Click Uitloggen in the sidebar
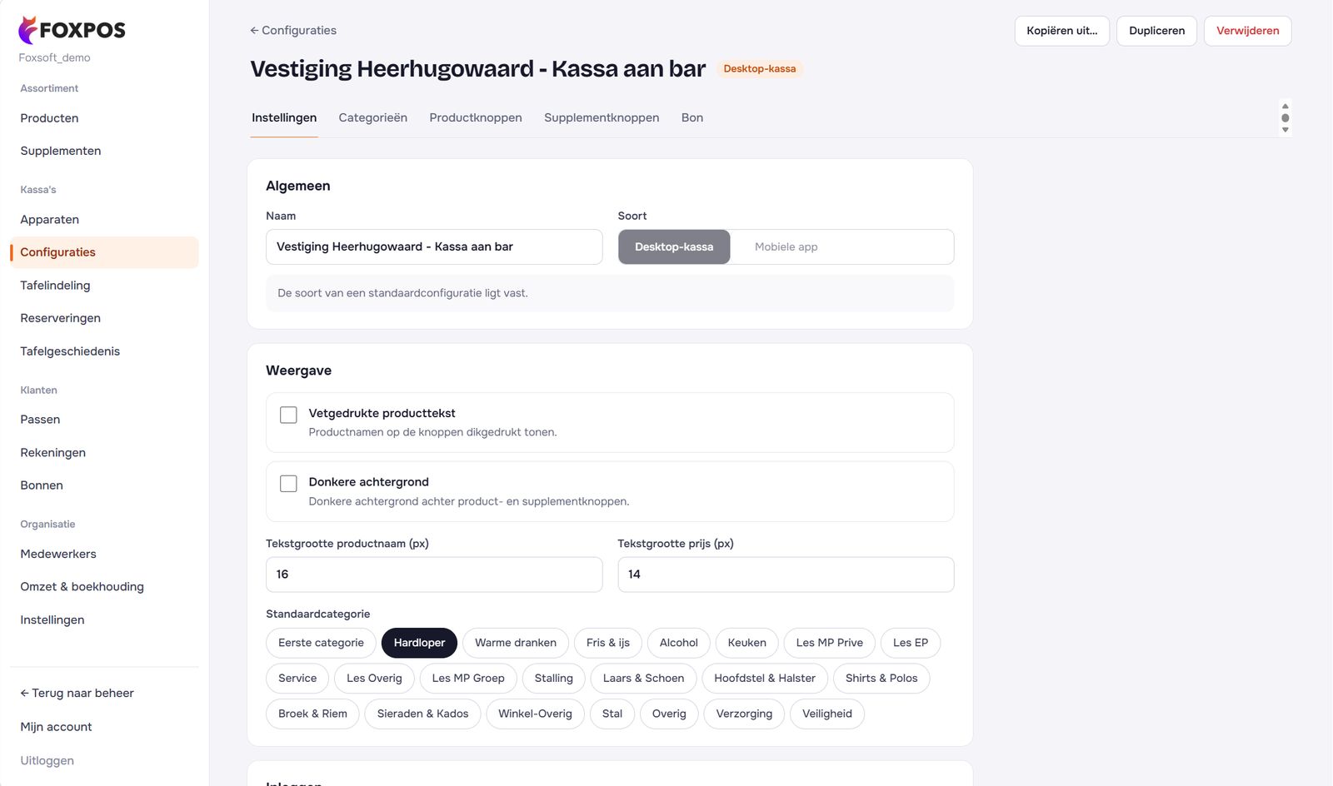 click(x=47, y=760)
